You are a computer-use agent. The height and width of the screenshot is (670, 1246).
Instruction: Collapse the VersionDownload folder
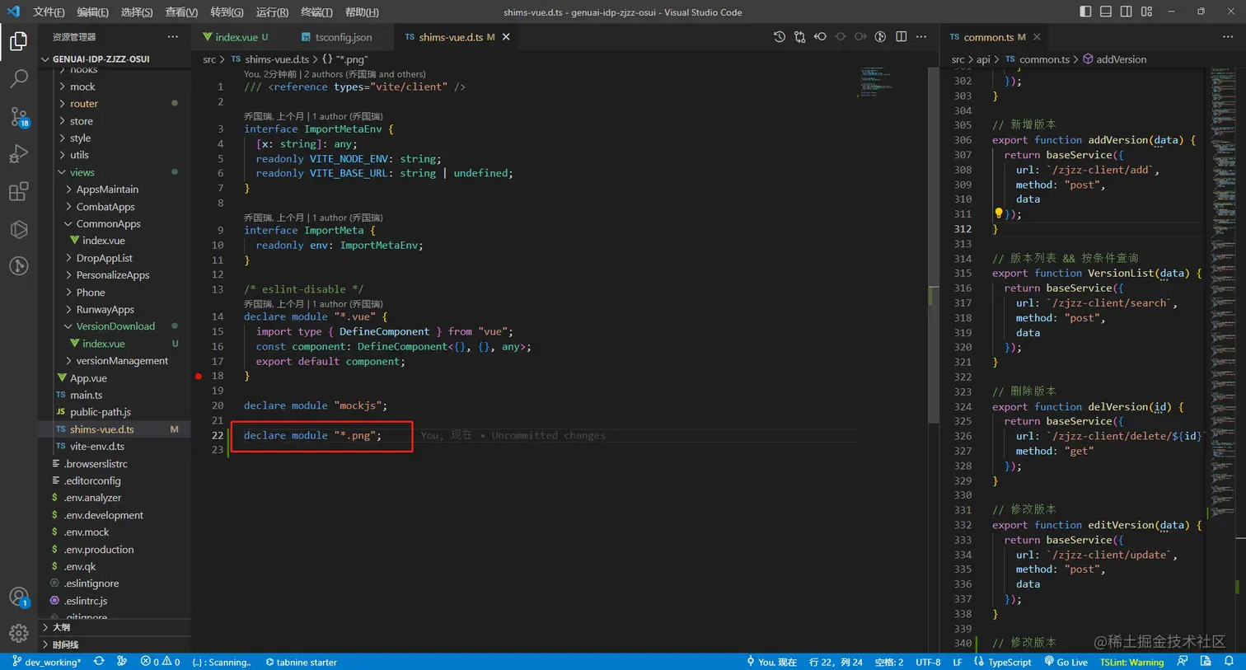pos(115,326)
